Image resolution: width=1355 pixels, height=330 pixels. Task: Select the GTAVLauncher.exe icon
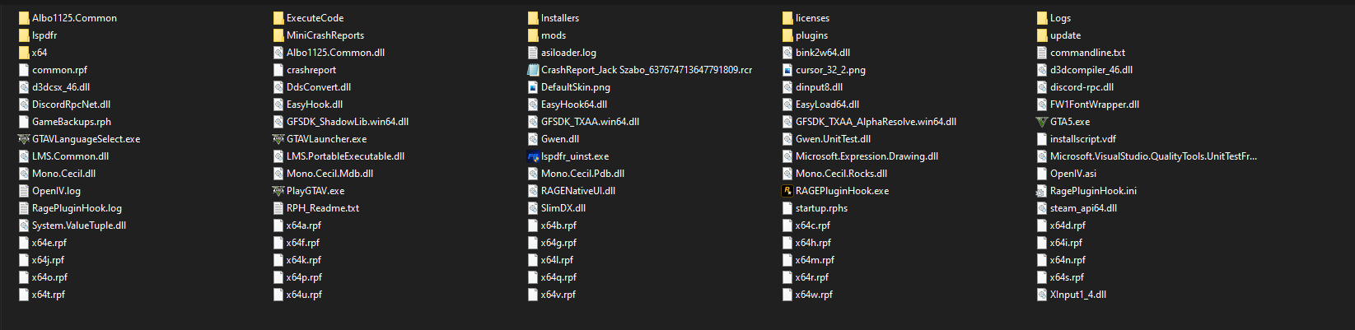coord(278,139)
